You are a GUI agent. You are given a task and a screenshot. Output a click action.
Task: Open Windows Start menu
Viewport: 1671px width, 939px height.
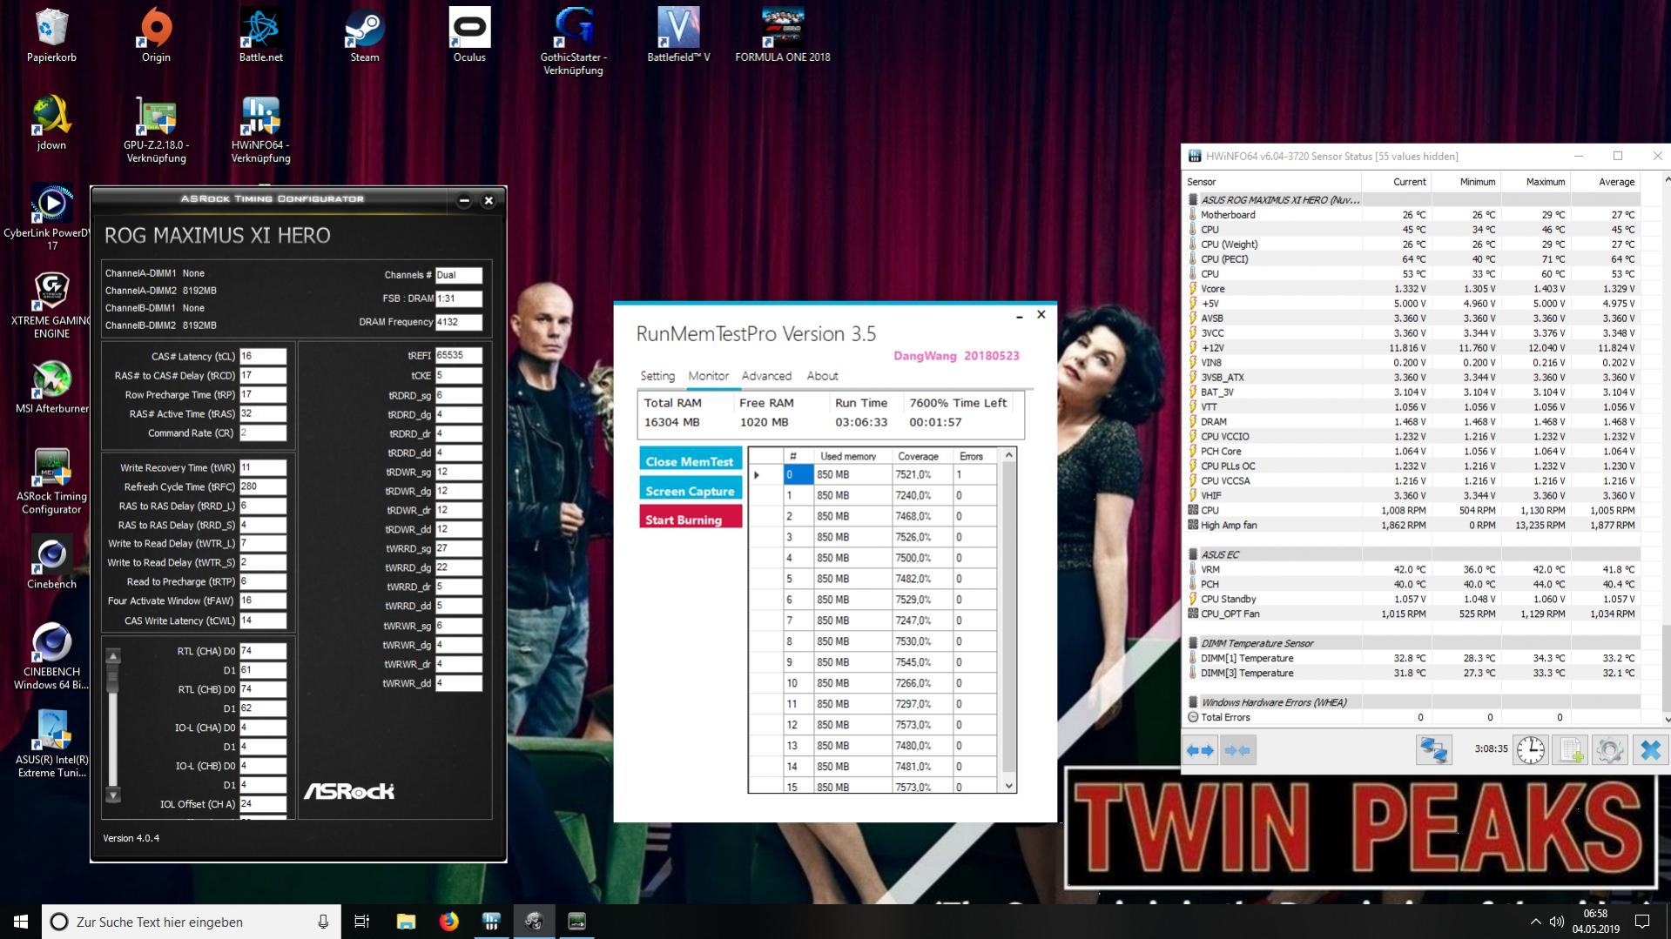pyautogui.click(x=21, y=922)
